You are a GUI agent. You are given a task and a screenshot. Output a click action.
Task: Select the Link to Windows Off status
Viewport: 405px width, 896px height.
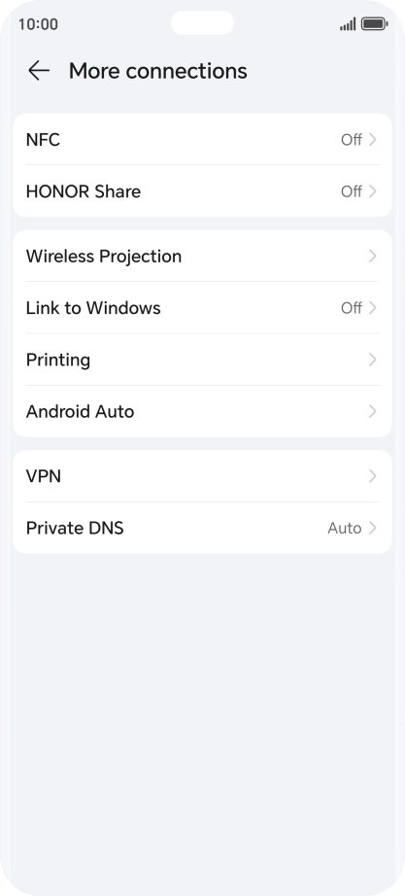(x=352, y=308)
